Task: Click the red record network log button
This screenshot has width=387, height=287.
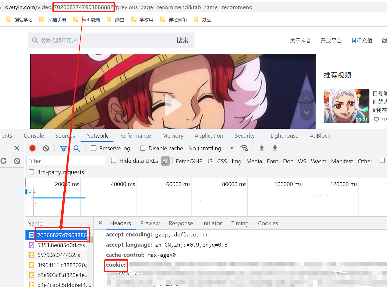Action: (x=32, y=148)
